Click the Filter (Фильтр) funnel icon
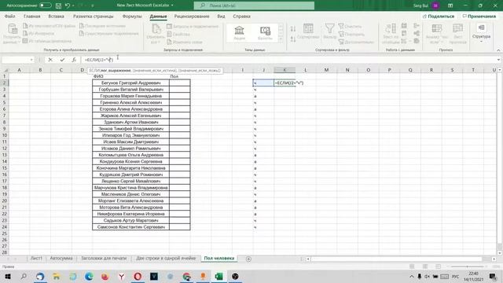The image size is (503, 283). click(330, 31)
